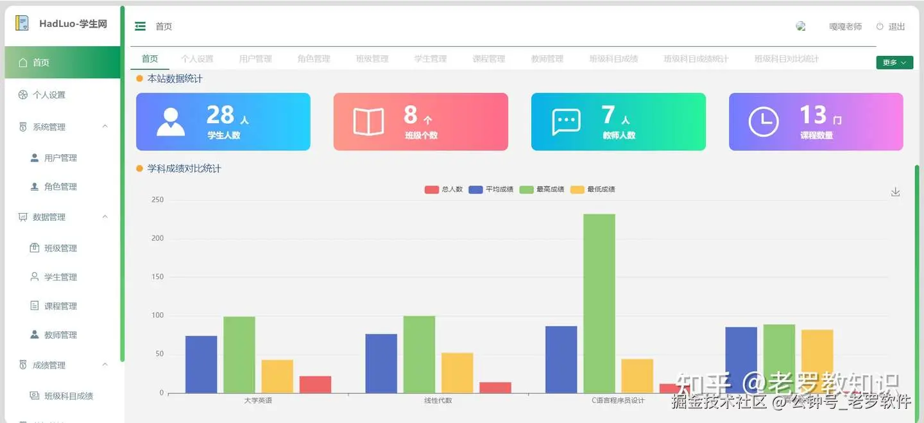Switch to the 首页 tab
Image resolution: width=924 pixels, height=423 pixels.
(x=150, y=58)
